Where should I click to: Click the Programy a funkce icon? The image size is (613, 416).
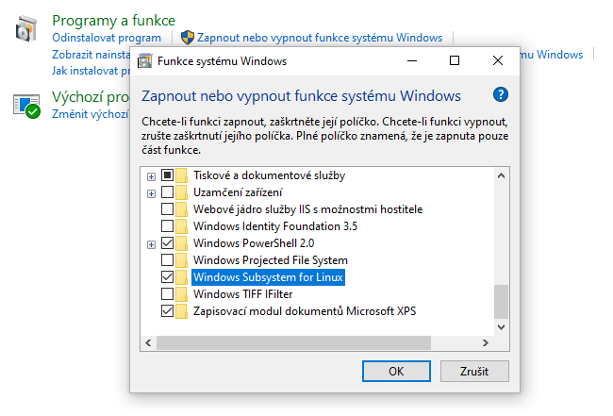(25, 30)
